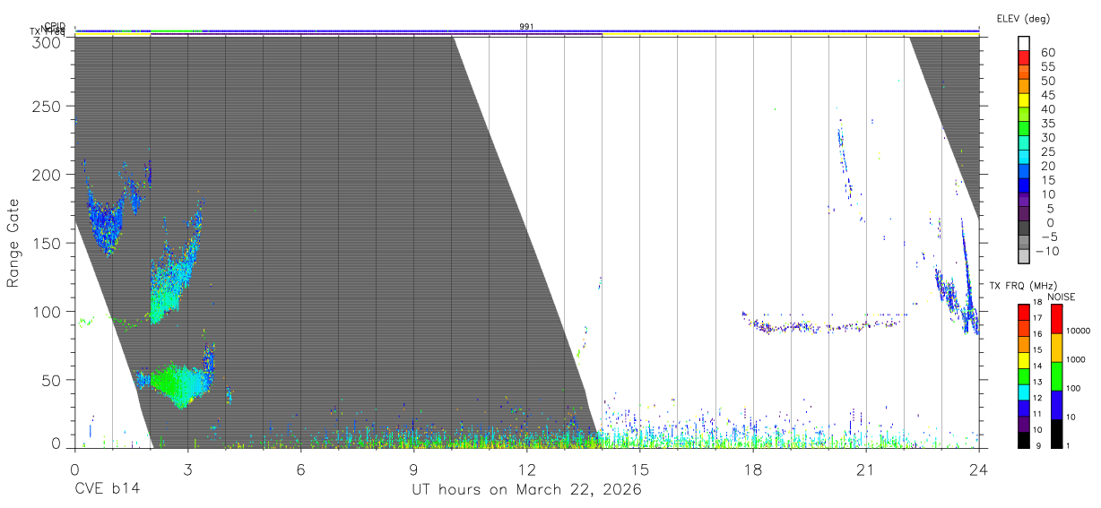Click the 'UT hours on March 22, 2026' label
1101x508 pixels.
pos(526,489)
